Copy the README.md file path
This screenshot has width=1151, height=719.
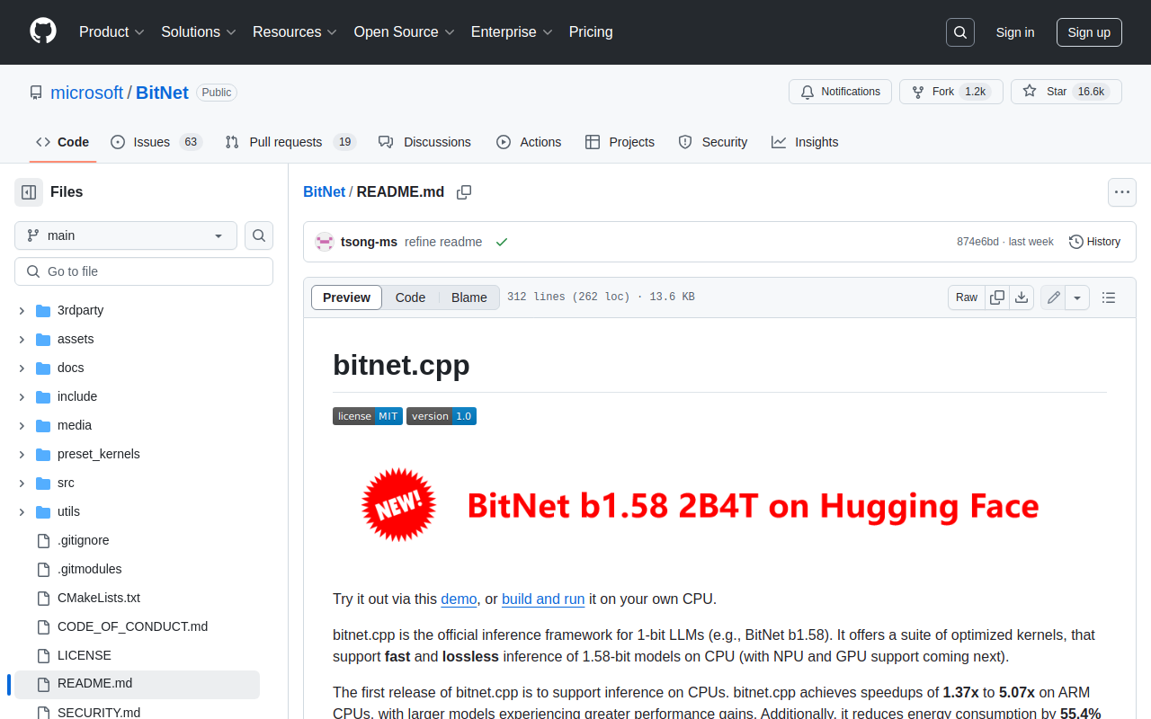(464, 192)
